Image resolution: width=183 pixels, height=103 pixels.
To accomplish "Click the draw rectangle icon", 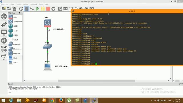I will (71, 8).
